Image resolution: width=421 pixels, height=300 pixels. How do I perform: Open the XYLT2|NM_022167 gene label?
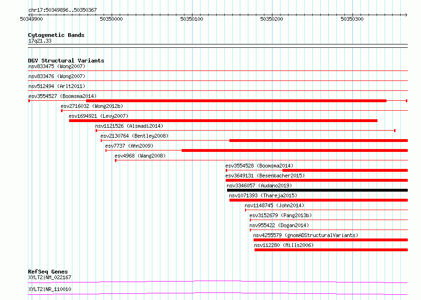tap(50, 277)
